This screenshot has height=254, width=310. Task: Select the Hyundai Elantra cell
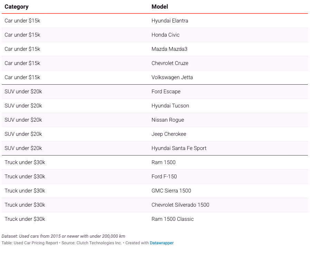click(170, 21)
